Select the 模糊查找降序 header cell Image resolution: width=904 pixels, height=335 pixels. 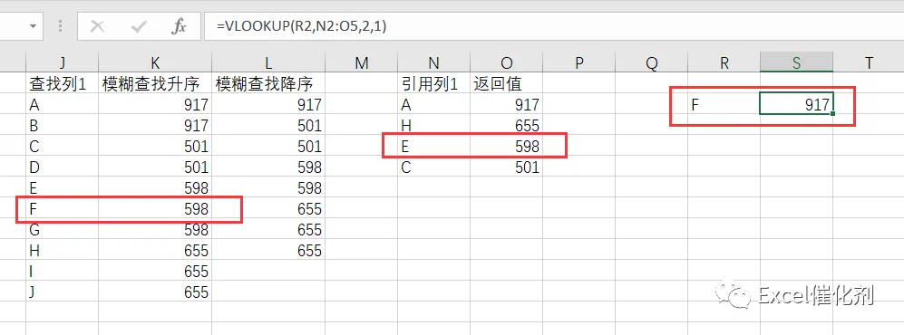pos(268,83)
